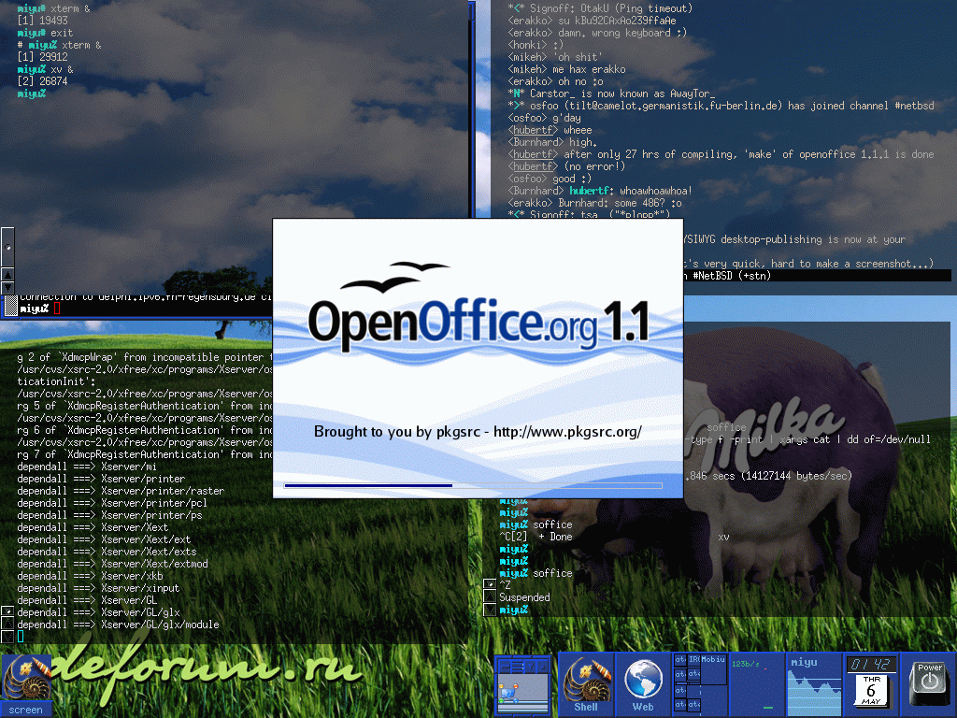Click the OpenOffice loading progress bar

pyautogui.click(x=473, y=485)
